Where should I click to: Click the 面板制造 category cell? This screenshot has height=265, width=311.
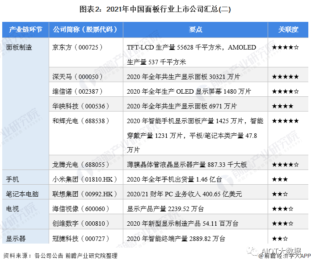coord(19,47)
